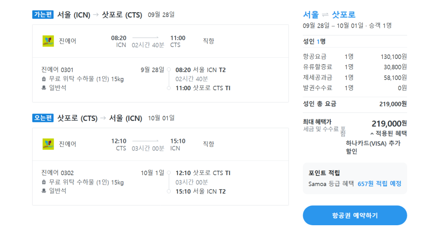Click the arrow in 서울 (ICN) → 삿포로 (CTS) heading
The height and width of the screenshot is (234, 425).
(96, 15)
